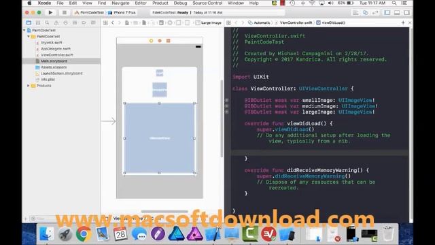Select the large image view on canvas
Screen dimensions: 435x245
click(x=160, y=138)
